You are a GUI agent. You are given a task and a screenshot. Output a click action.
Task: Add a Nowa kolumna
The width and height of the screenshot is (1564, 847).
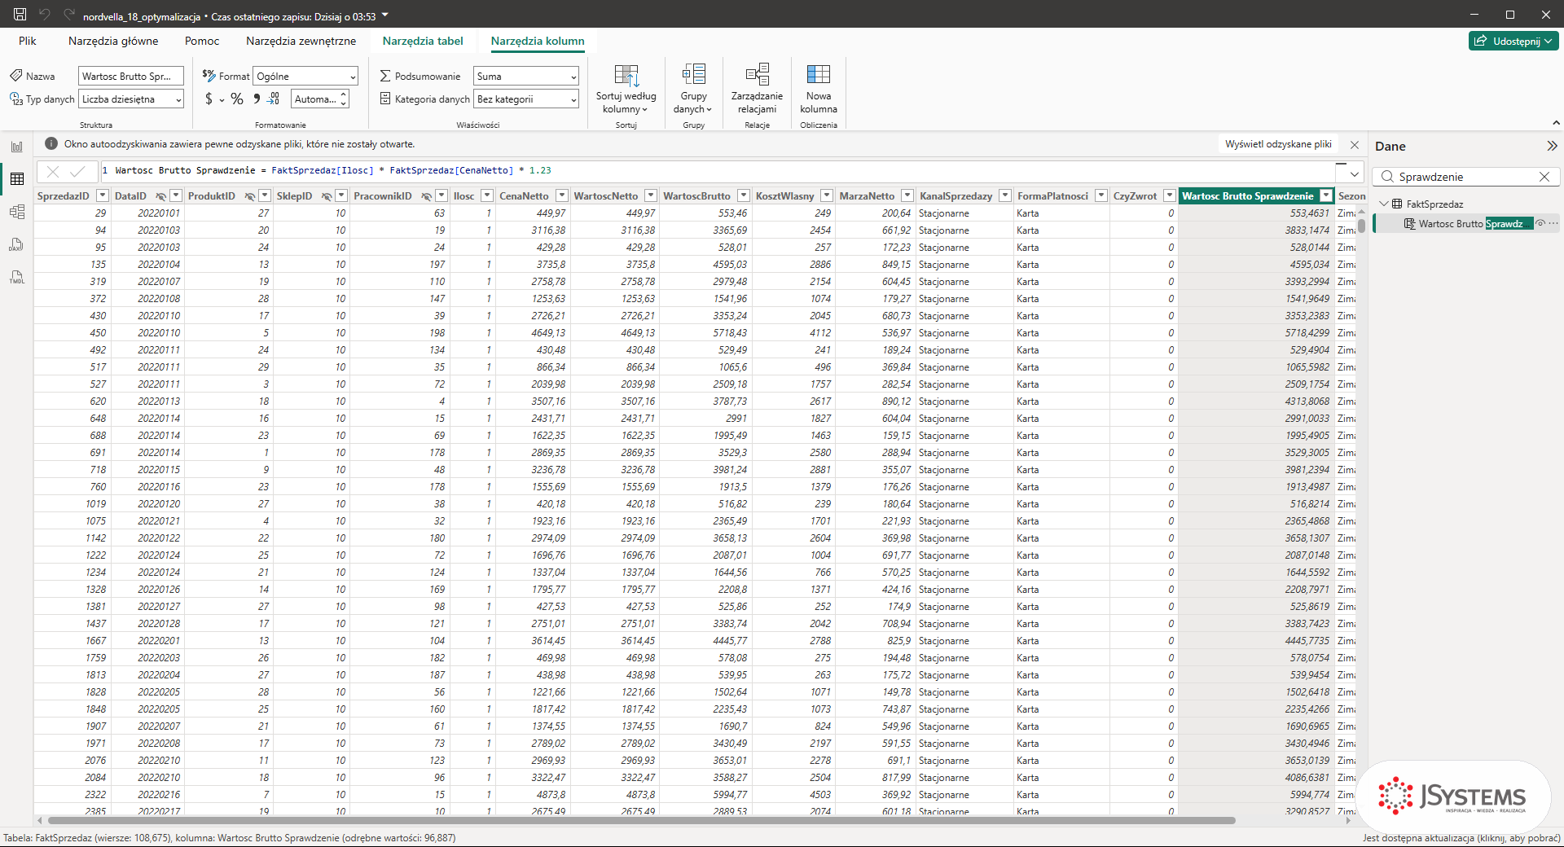pyautogui.click(x=818, y=90)
